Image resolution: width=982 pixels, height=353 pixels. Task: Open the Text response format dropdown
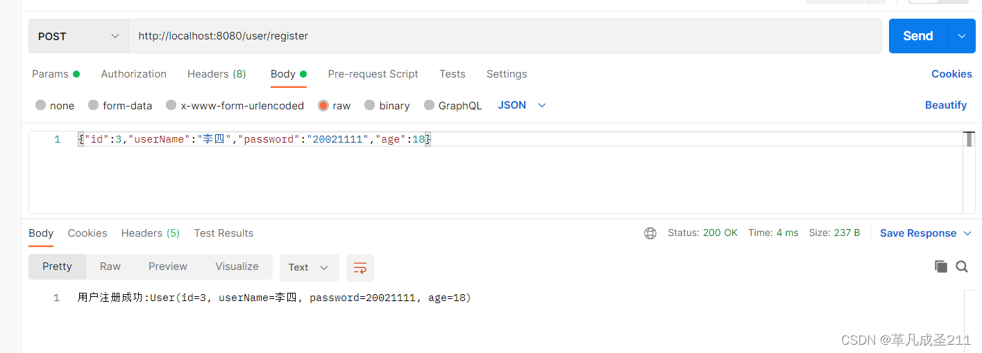(309, 268)
